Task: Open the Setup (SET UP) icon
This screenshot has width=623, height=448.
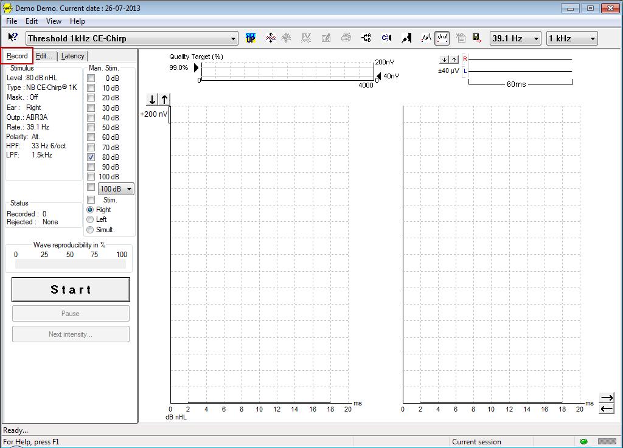Action: [x=250, y=38]
